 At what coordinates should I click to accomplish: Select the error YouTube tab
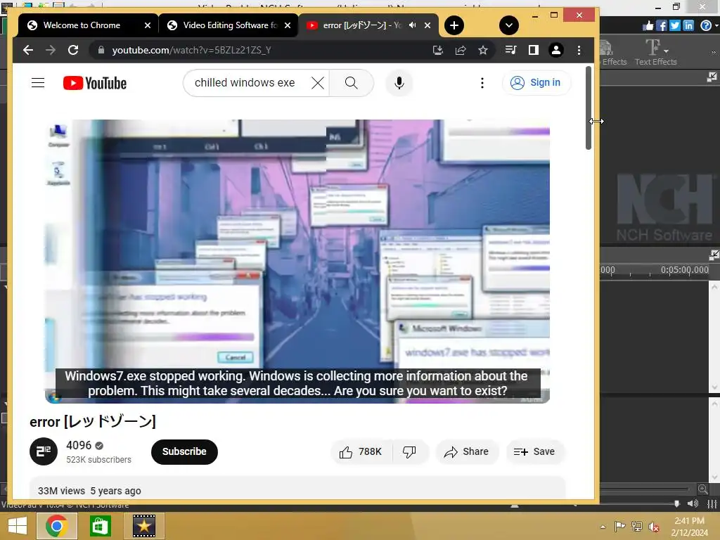[361, 25]
